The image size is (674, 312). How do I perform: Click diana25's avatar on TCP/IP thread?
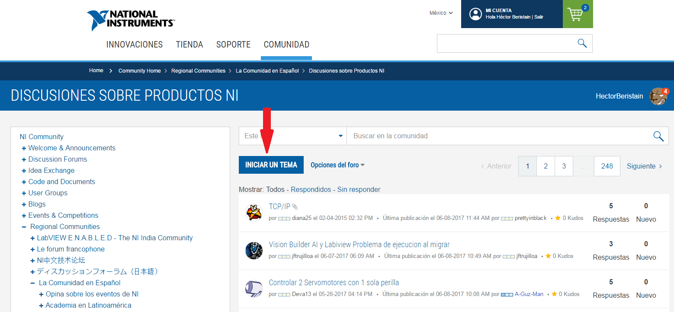pos(254,213)
